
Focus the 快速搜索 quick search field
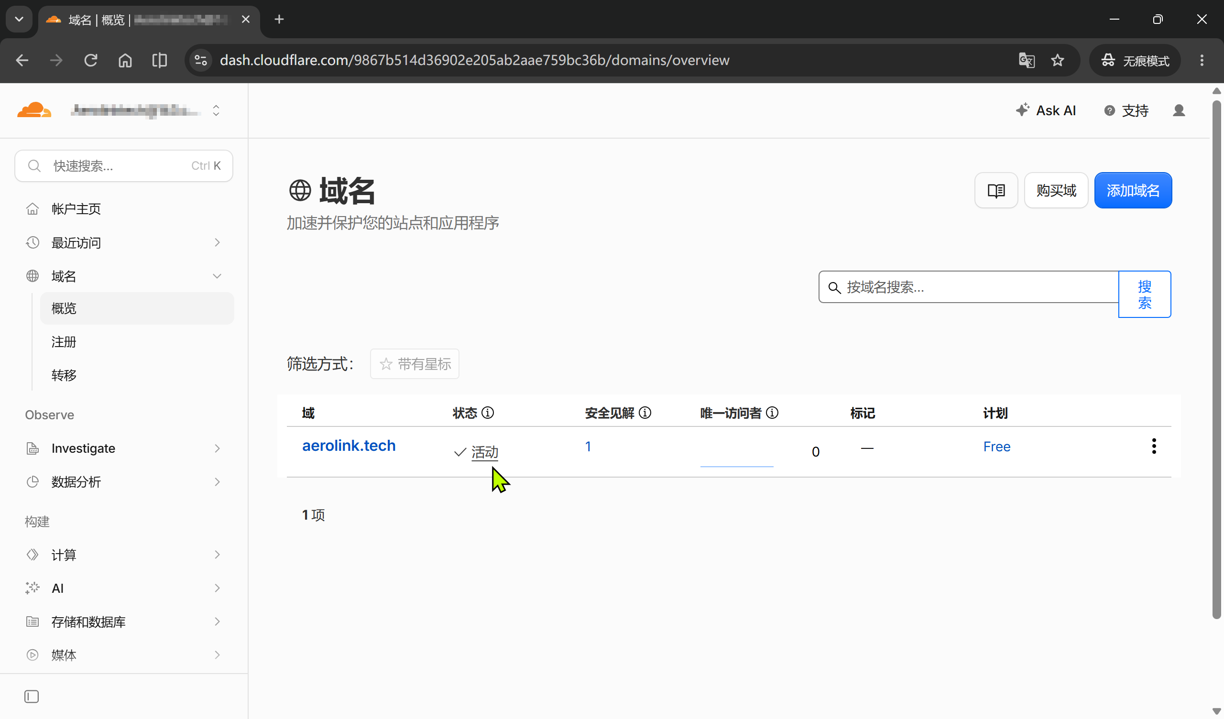pyautogui.click(x=124, y=166)
